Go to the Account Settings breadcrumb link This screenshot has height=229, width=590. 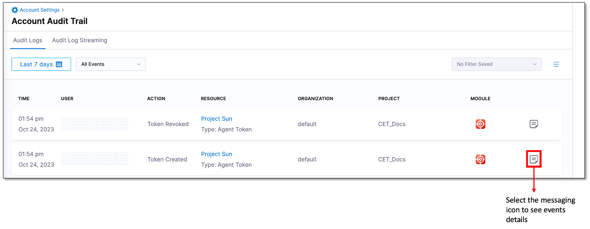pyautogui.click(x=39, y=10)
